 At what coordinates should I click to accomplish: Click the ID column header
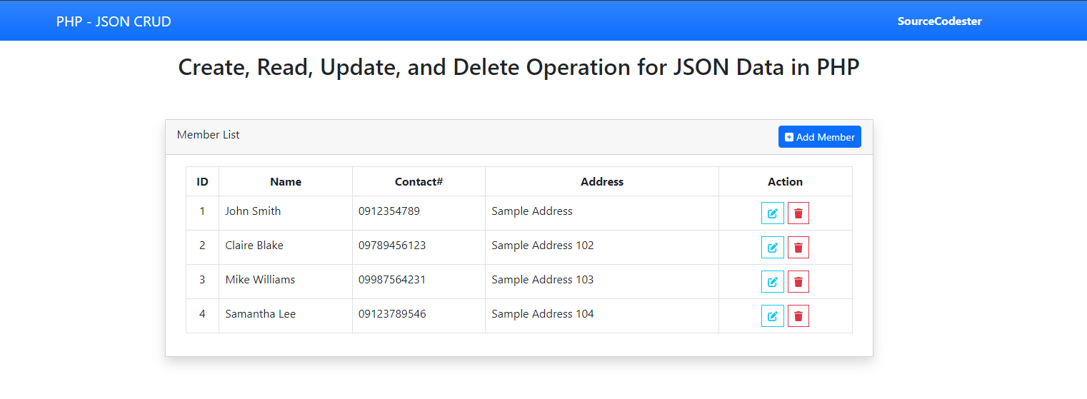tap(202, 181)
